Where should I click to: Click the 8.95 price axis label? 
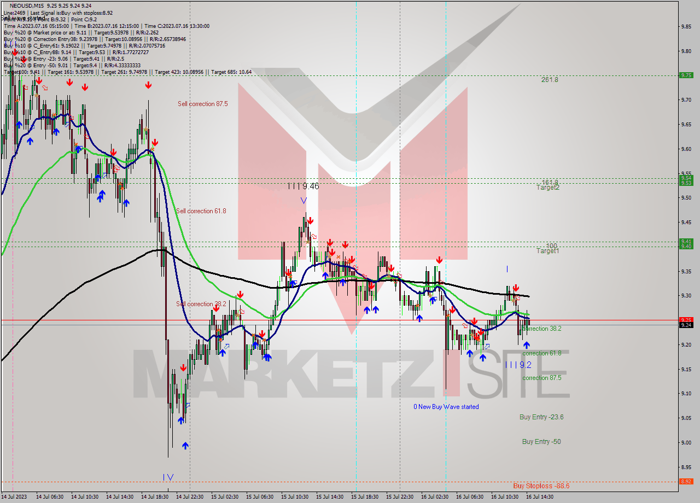(x=686, y=467)
